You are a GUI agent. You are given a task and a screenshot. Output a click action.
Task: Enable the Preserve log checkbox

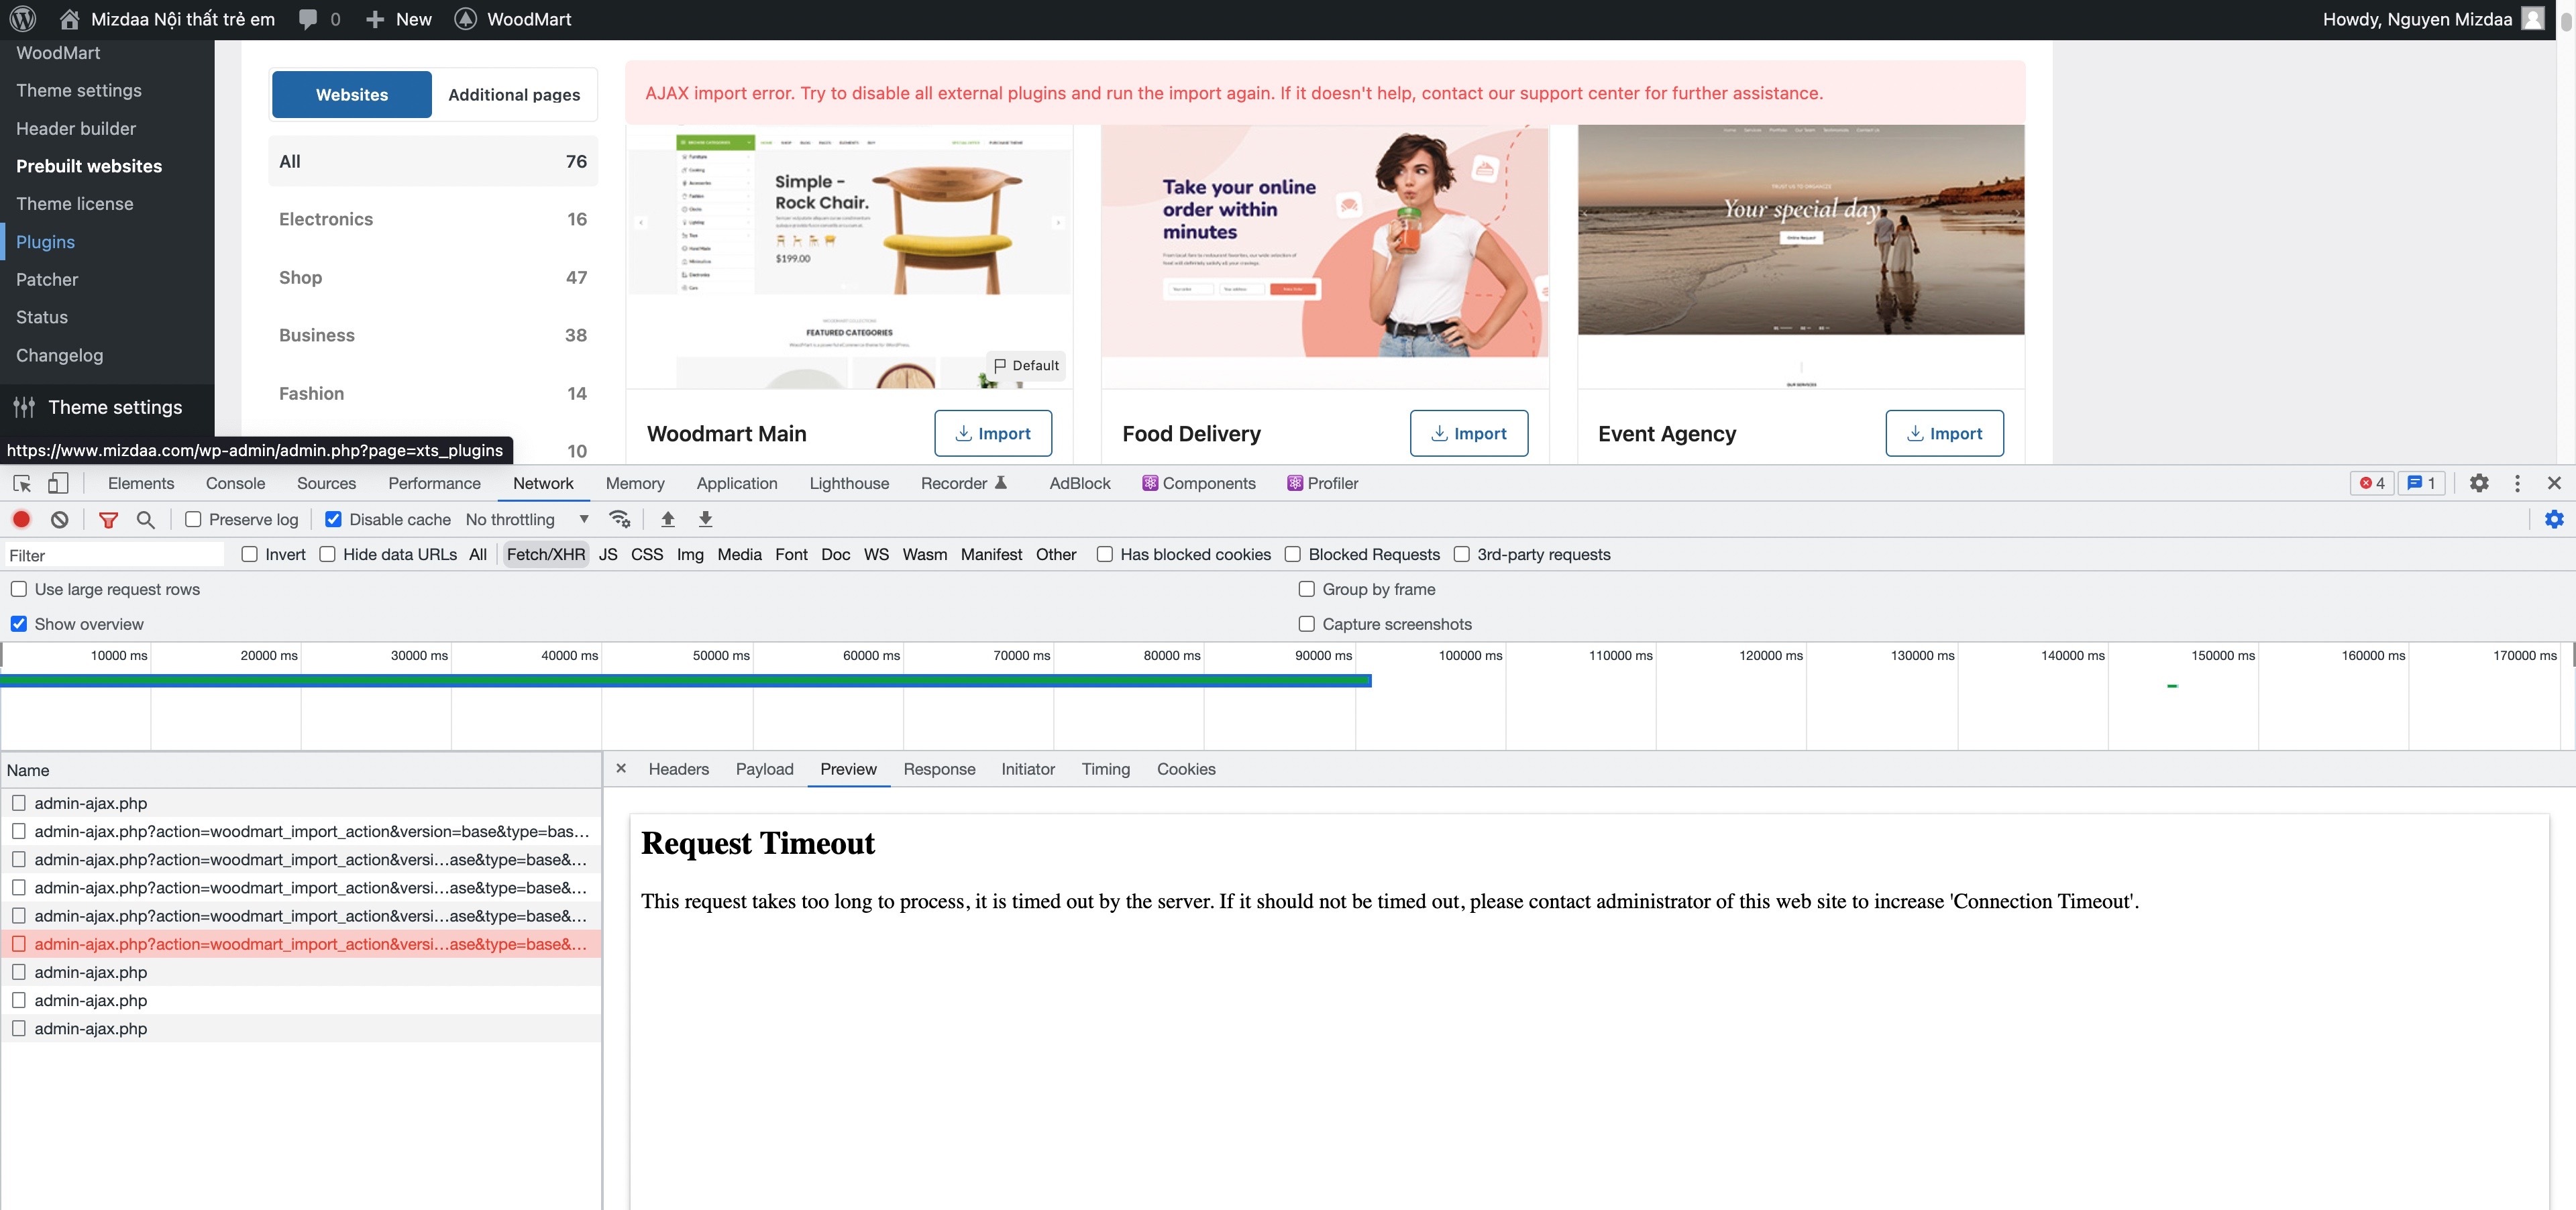pyautogui.click(x=194, y=519)
